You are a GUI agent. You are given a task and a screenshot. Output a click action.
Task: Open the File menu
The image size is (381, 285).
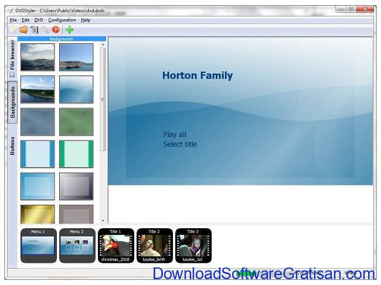[13, 20]
